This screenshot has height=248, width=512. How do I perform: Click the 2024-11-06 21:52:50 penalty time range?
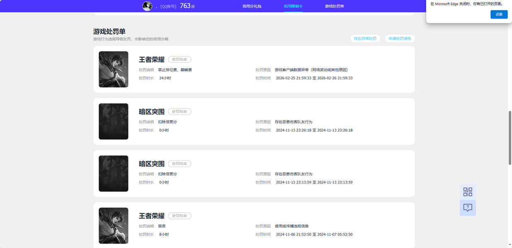(314, 234)
